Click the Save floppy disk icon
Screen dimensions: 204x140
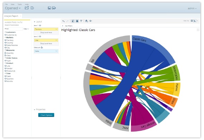click(x=49, y=8)
